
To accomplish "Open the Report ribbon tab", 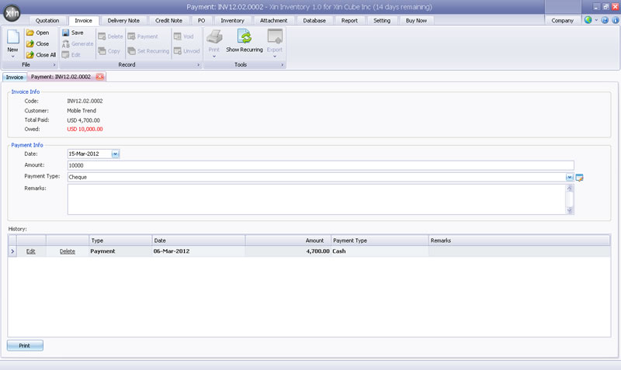I will pos(349,21).
